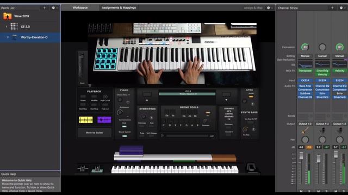The height and width of the screenshot is (195, 348).
Task: Trigger the purple playback pad
Action: (x=104, y=120)
